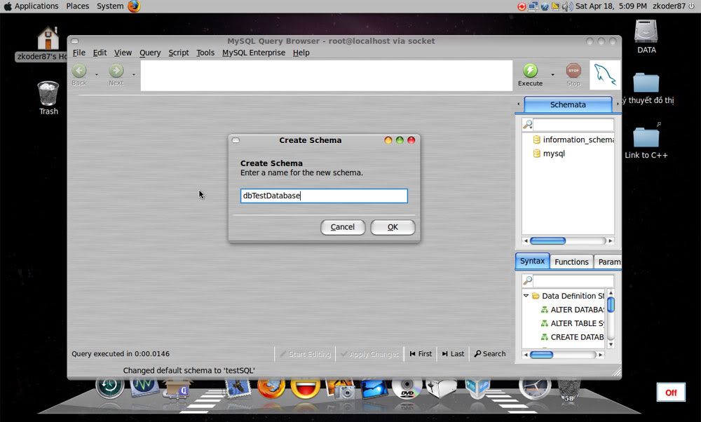The height and width of the screenshot is (422, 701).
Task: Click the Data Definition folder icon
Action: pos(535,296)
